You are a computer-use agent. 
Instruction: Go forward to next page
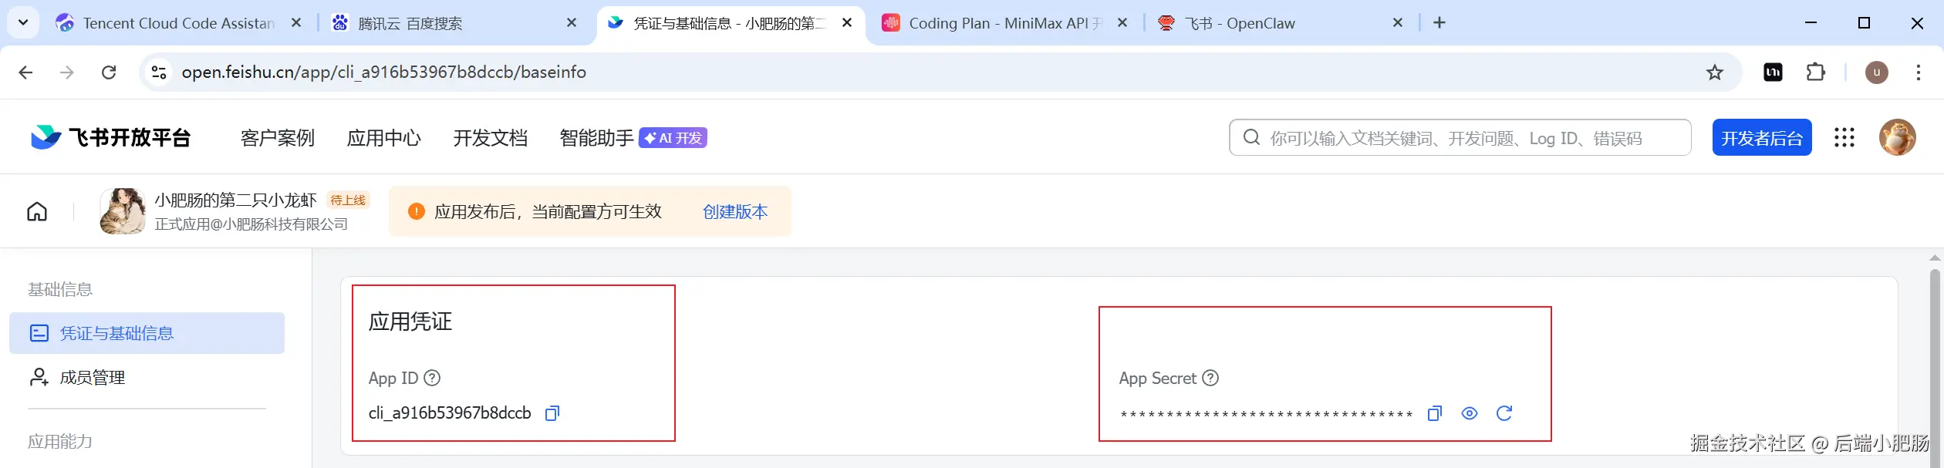point(67,72)
